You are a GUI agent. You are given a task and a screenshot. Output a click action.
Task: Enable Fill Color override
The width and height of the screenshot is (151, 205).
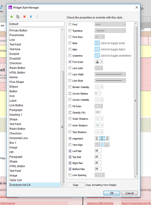[70, 106]
